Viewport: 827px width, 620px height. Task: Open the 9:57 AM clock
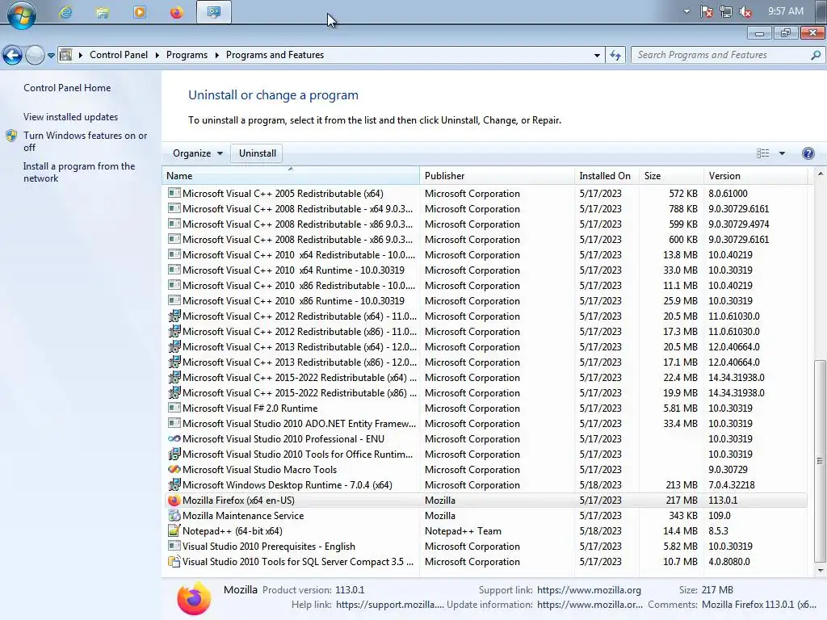785,11
